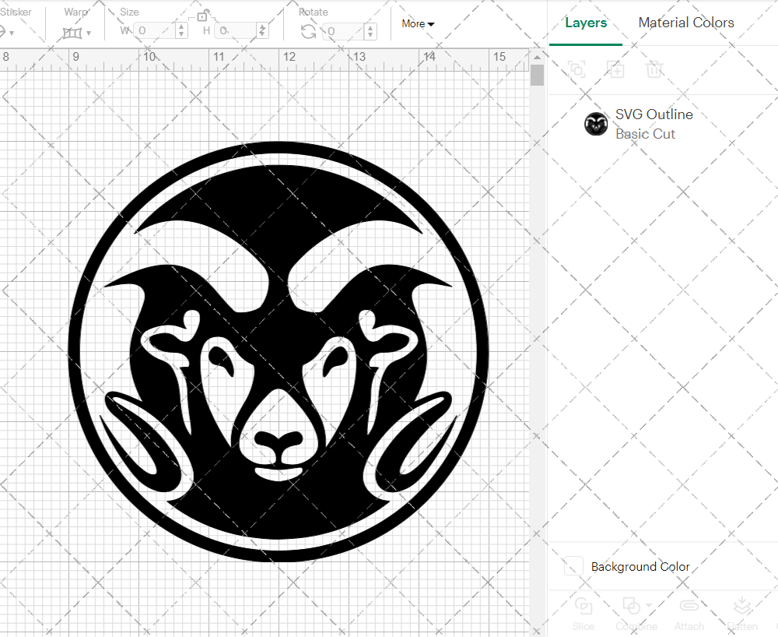This screenshot has height=637, width=778.
Task: Select the SVG Outline layer thumbnail
Action: click(x=596, y=124)
